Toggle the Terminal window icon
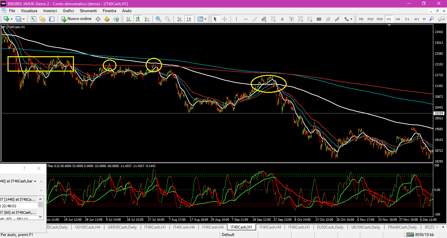This screenshot has width=447, height=238. point(52,19)
